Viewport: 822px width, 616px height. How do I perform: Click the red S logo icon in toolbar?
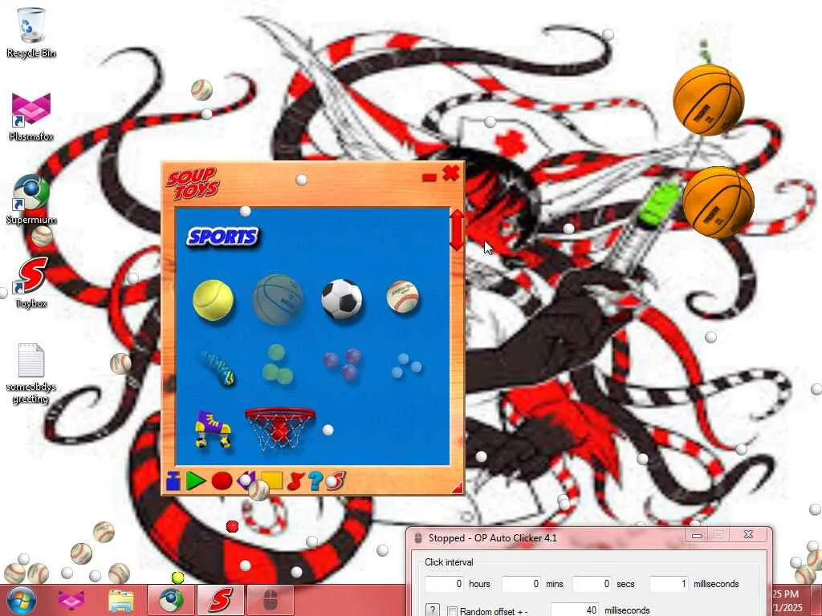[x=336, y=481]
